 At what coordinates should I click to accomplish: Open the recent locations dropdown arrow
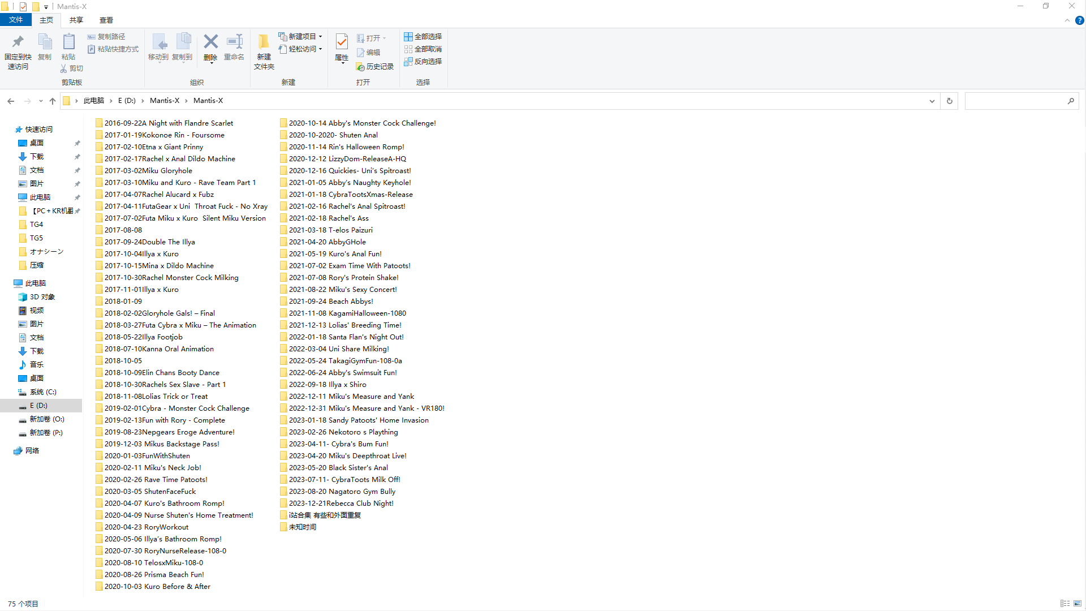point(41,101)
